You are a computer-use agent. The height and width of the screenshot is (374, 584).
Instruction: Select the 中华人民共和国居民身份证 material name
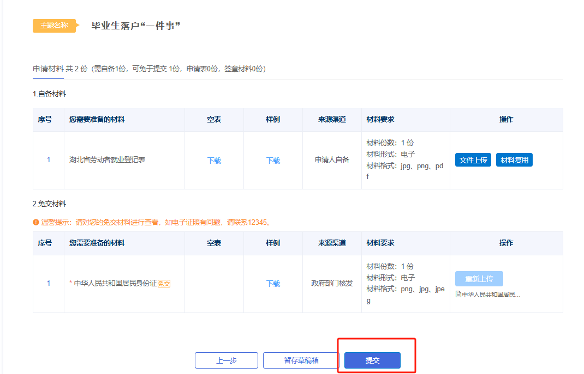point(115,284)
